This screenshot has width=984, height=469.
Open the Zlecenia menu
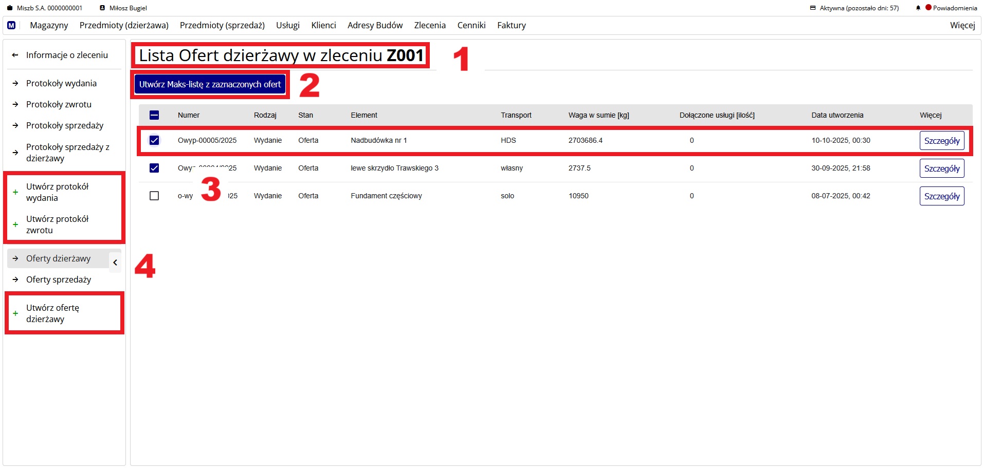(430, 25)
